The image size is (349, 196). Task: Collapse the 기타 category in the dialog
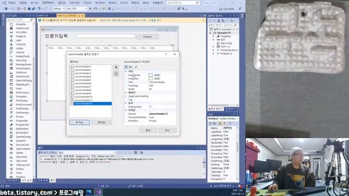(126, 71)
